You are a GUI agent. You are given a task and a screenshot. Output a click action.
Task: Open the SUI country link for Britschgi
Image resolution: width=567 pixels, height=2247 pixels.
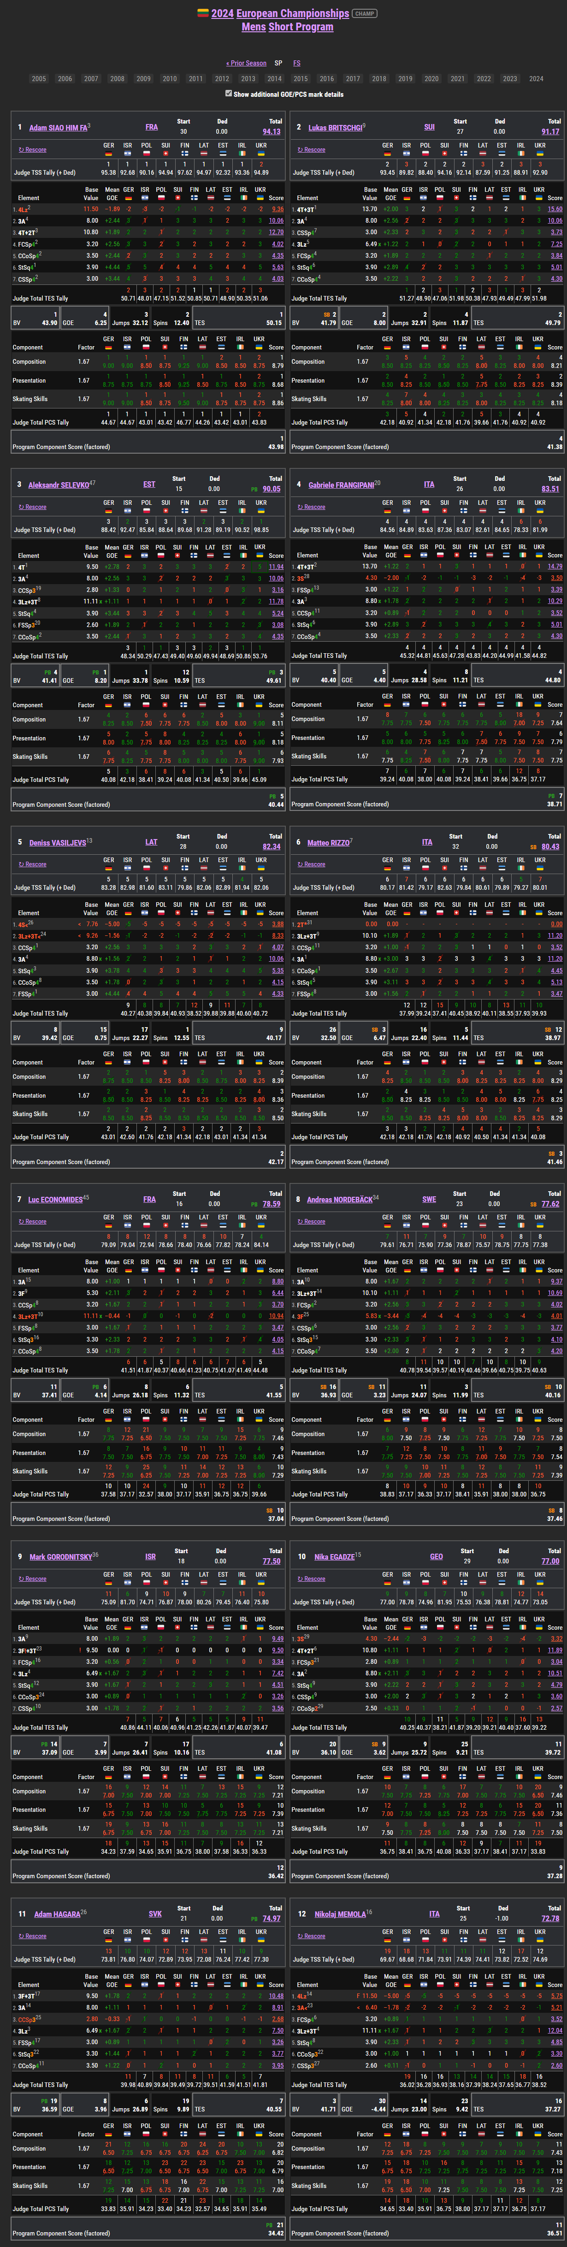tap(429, 127)
